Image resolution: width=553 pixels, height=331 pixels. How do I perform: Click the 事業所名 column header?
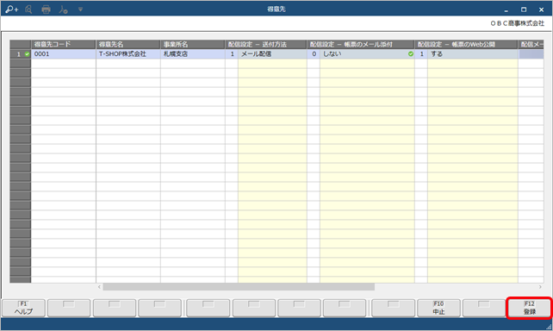click(193, 45)
